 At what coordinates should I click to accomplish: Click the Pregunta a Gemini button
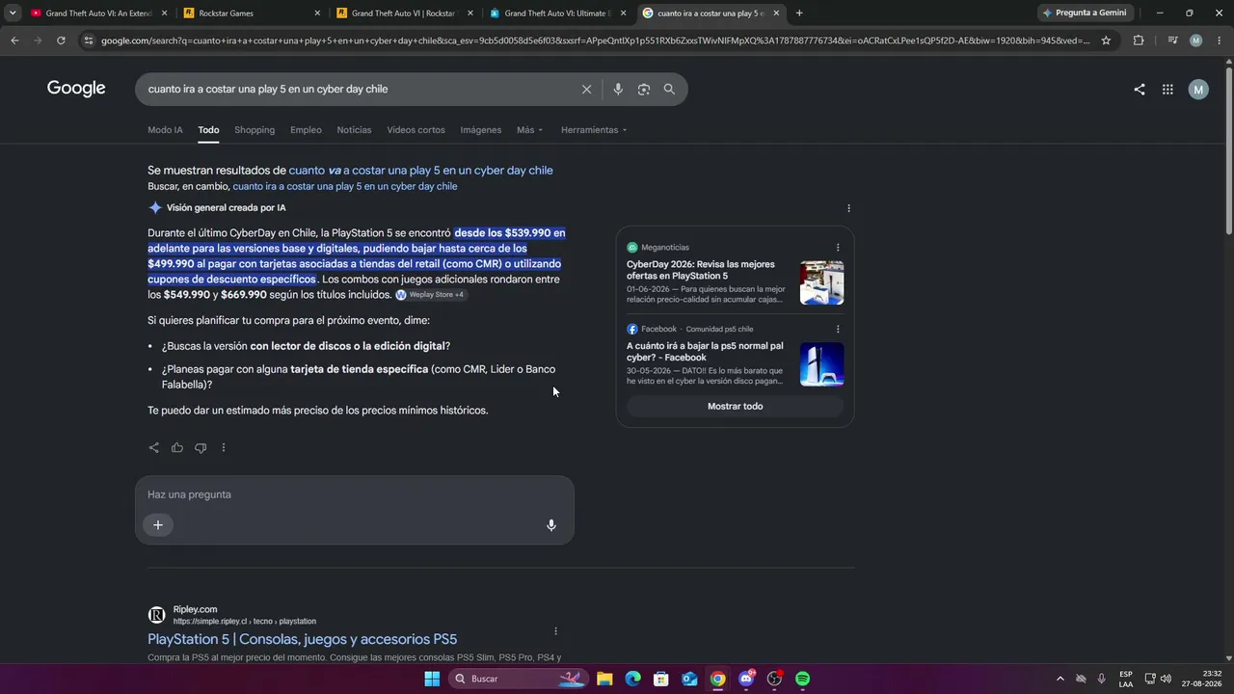[1085, 13]
